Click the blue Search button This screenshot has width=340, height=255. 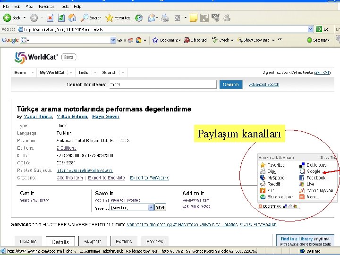click(231, 85)
